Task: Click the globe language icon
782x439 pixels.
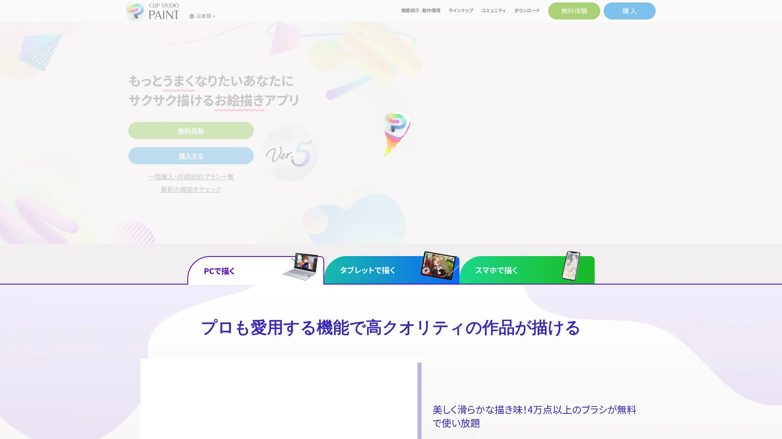Action: click(192, 16)
